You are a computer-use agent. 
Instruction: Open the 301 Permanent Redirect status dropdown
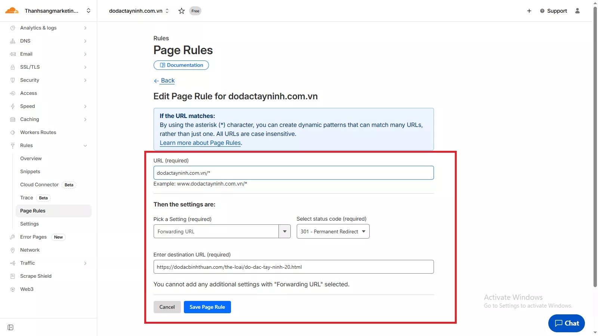pyautogui.click(x=333, y=231)
